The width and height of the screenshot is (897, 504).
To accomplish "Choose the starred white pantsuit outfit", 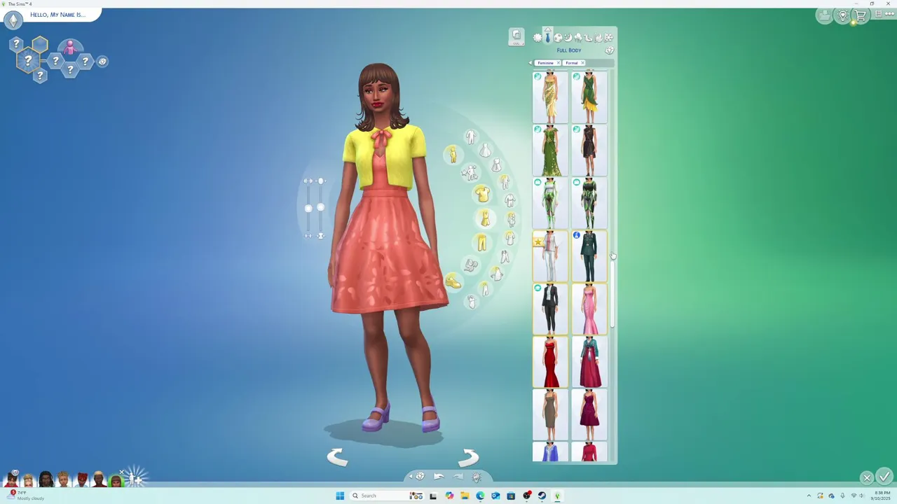I will pos(550,256).
